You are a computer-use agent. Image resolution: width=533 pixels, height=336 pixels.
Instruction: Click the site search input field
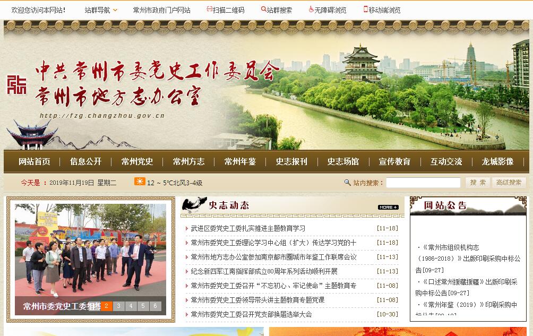tap(423, 183)
